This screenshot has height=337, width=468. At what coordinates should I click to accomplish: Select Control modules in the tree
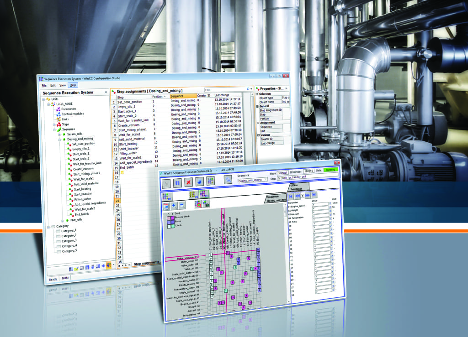[x=73, y=114]
